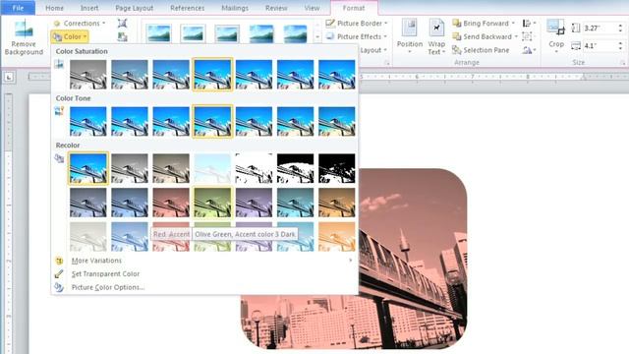This screenshot has width=629, height=354.
Task: Switch to the Page Layout tab
Action: (134, 8)
